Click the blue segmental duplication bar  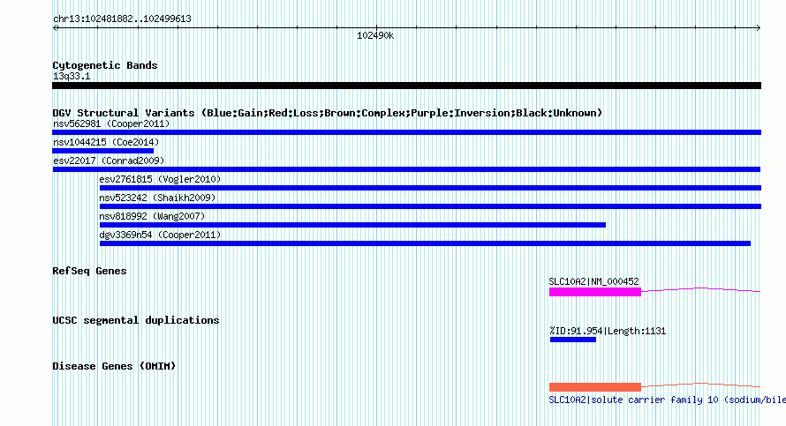(573, 340)
